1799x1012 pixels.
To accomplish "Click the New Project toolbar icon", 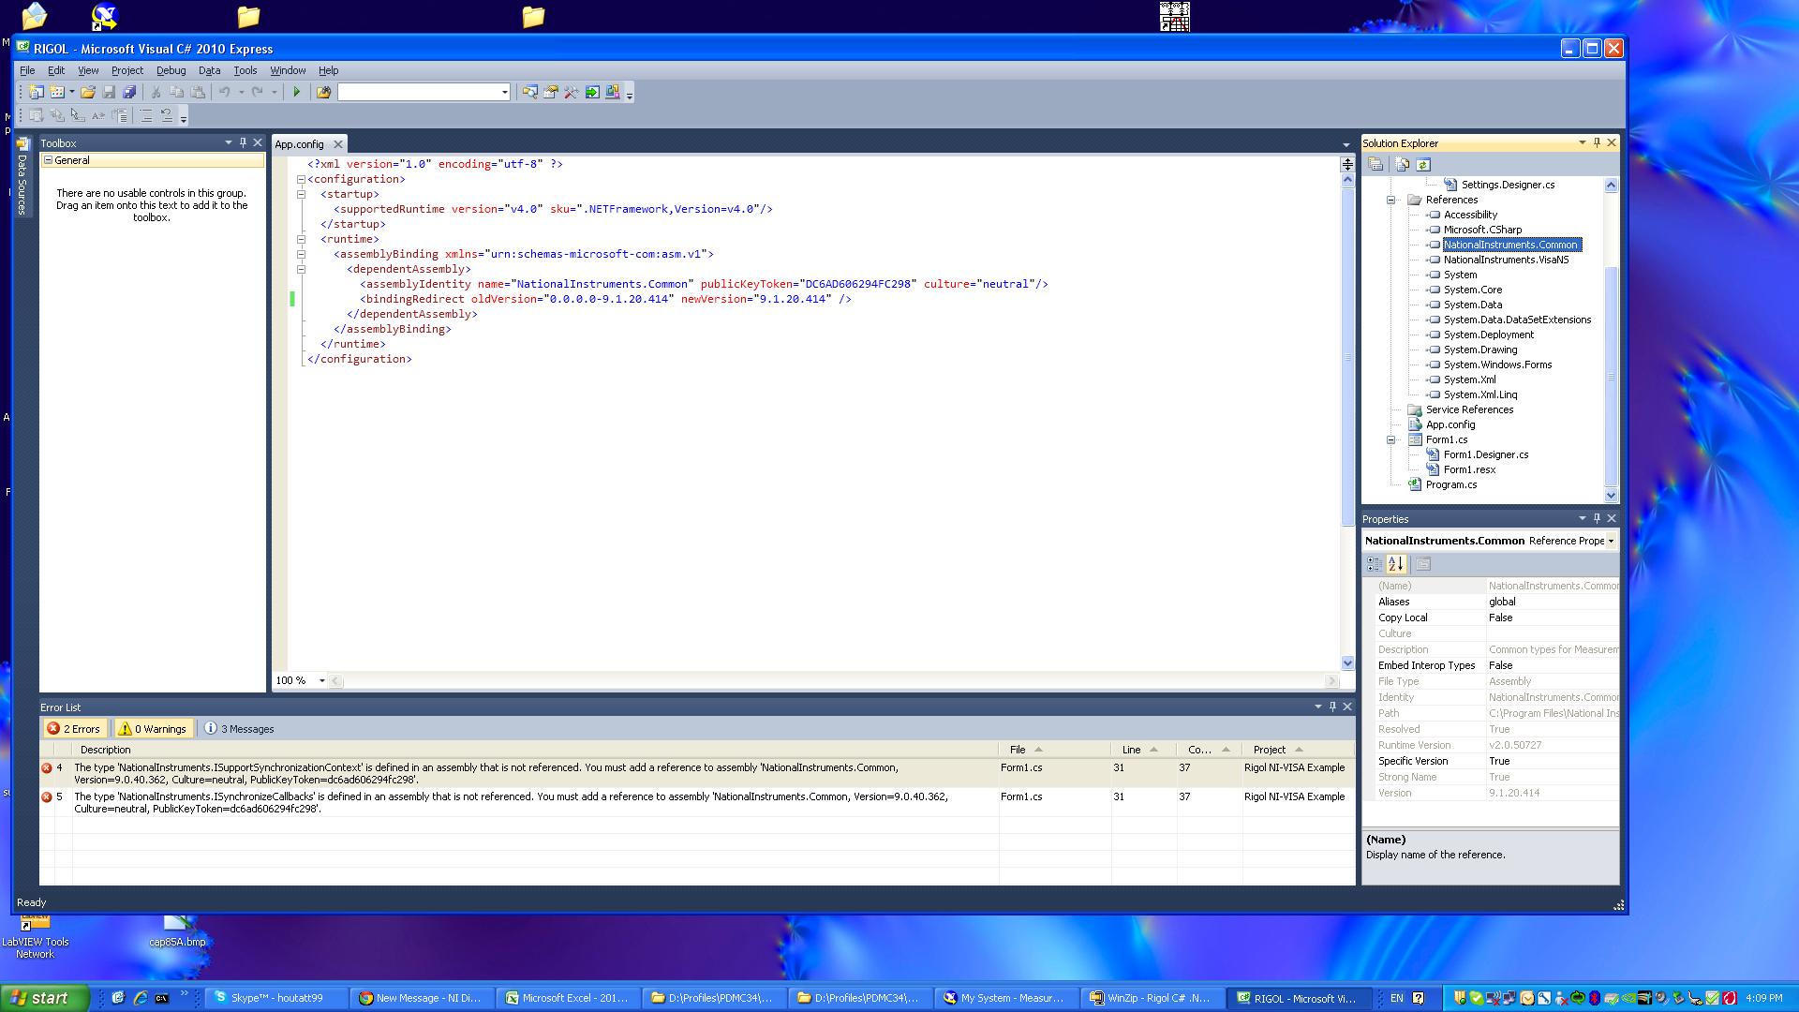I will pyautogui.click(x=36, y=92).
